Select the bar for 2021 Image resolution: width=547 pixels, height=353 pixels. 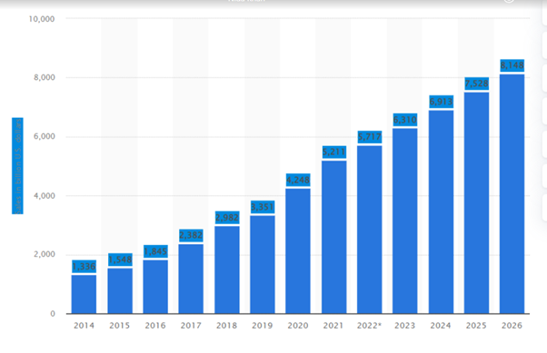click(333, 237)
